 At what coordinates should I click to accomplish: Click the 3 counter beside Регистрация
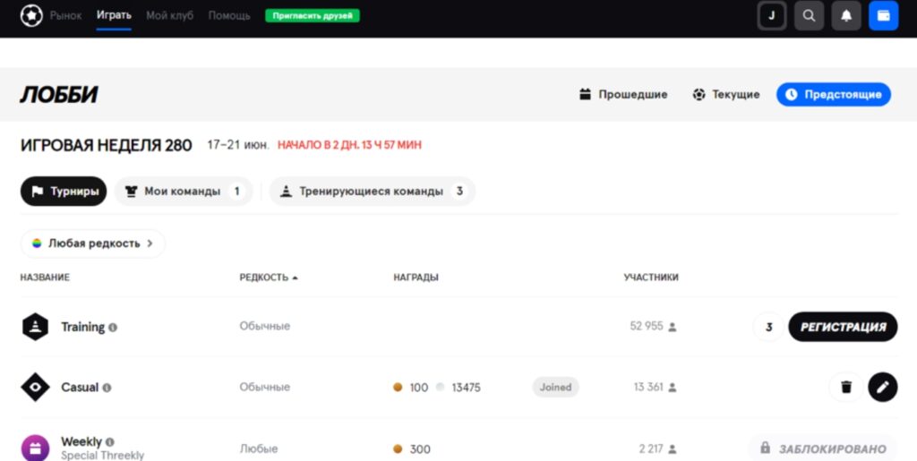768,328
